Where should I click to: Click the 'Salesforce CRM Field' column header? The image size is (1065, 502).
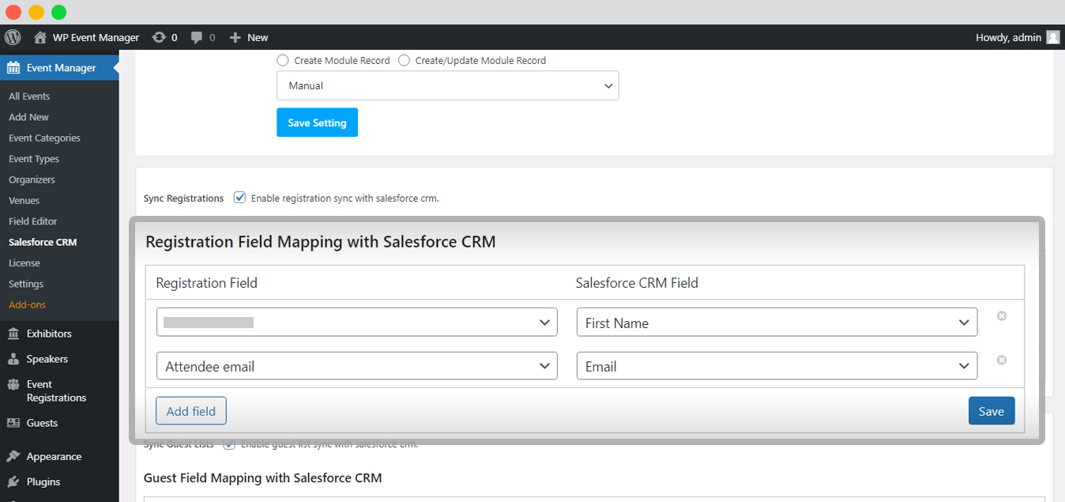[x=637, y=283]
